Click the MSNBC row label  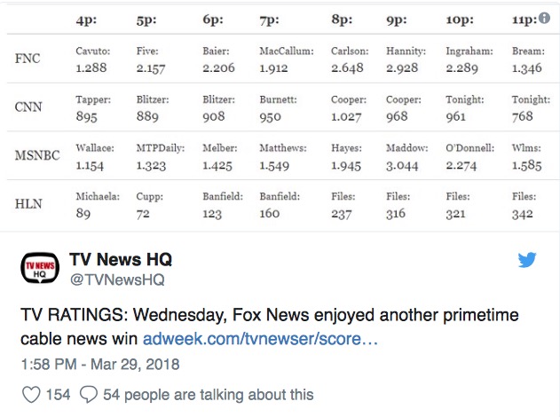coord(37,155)
